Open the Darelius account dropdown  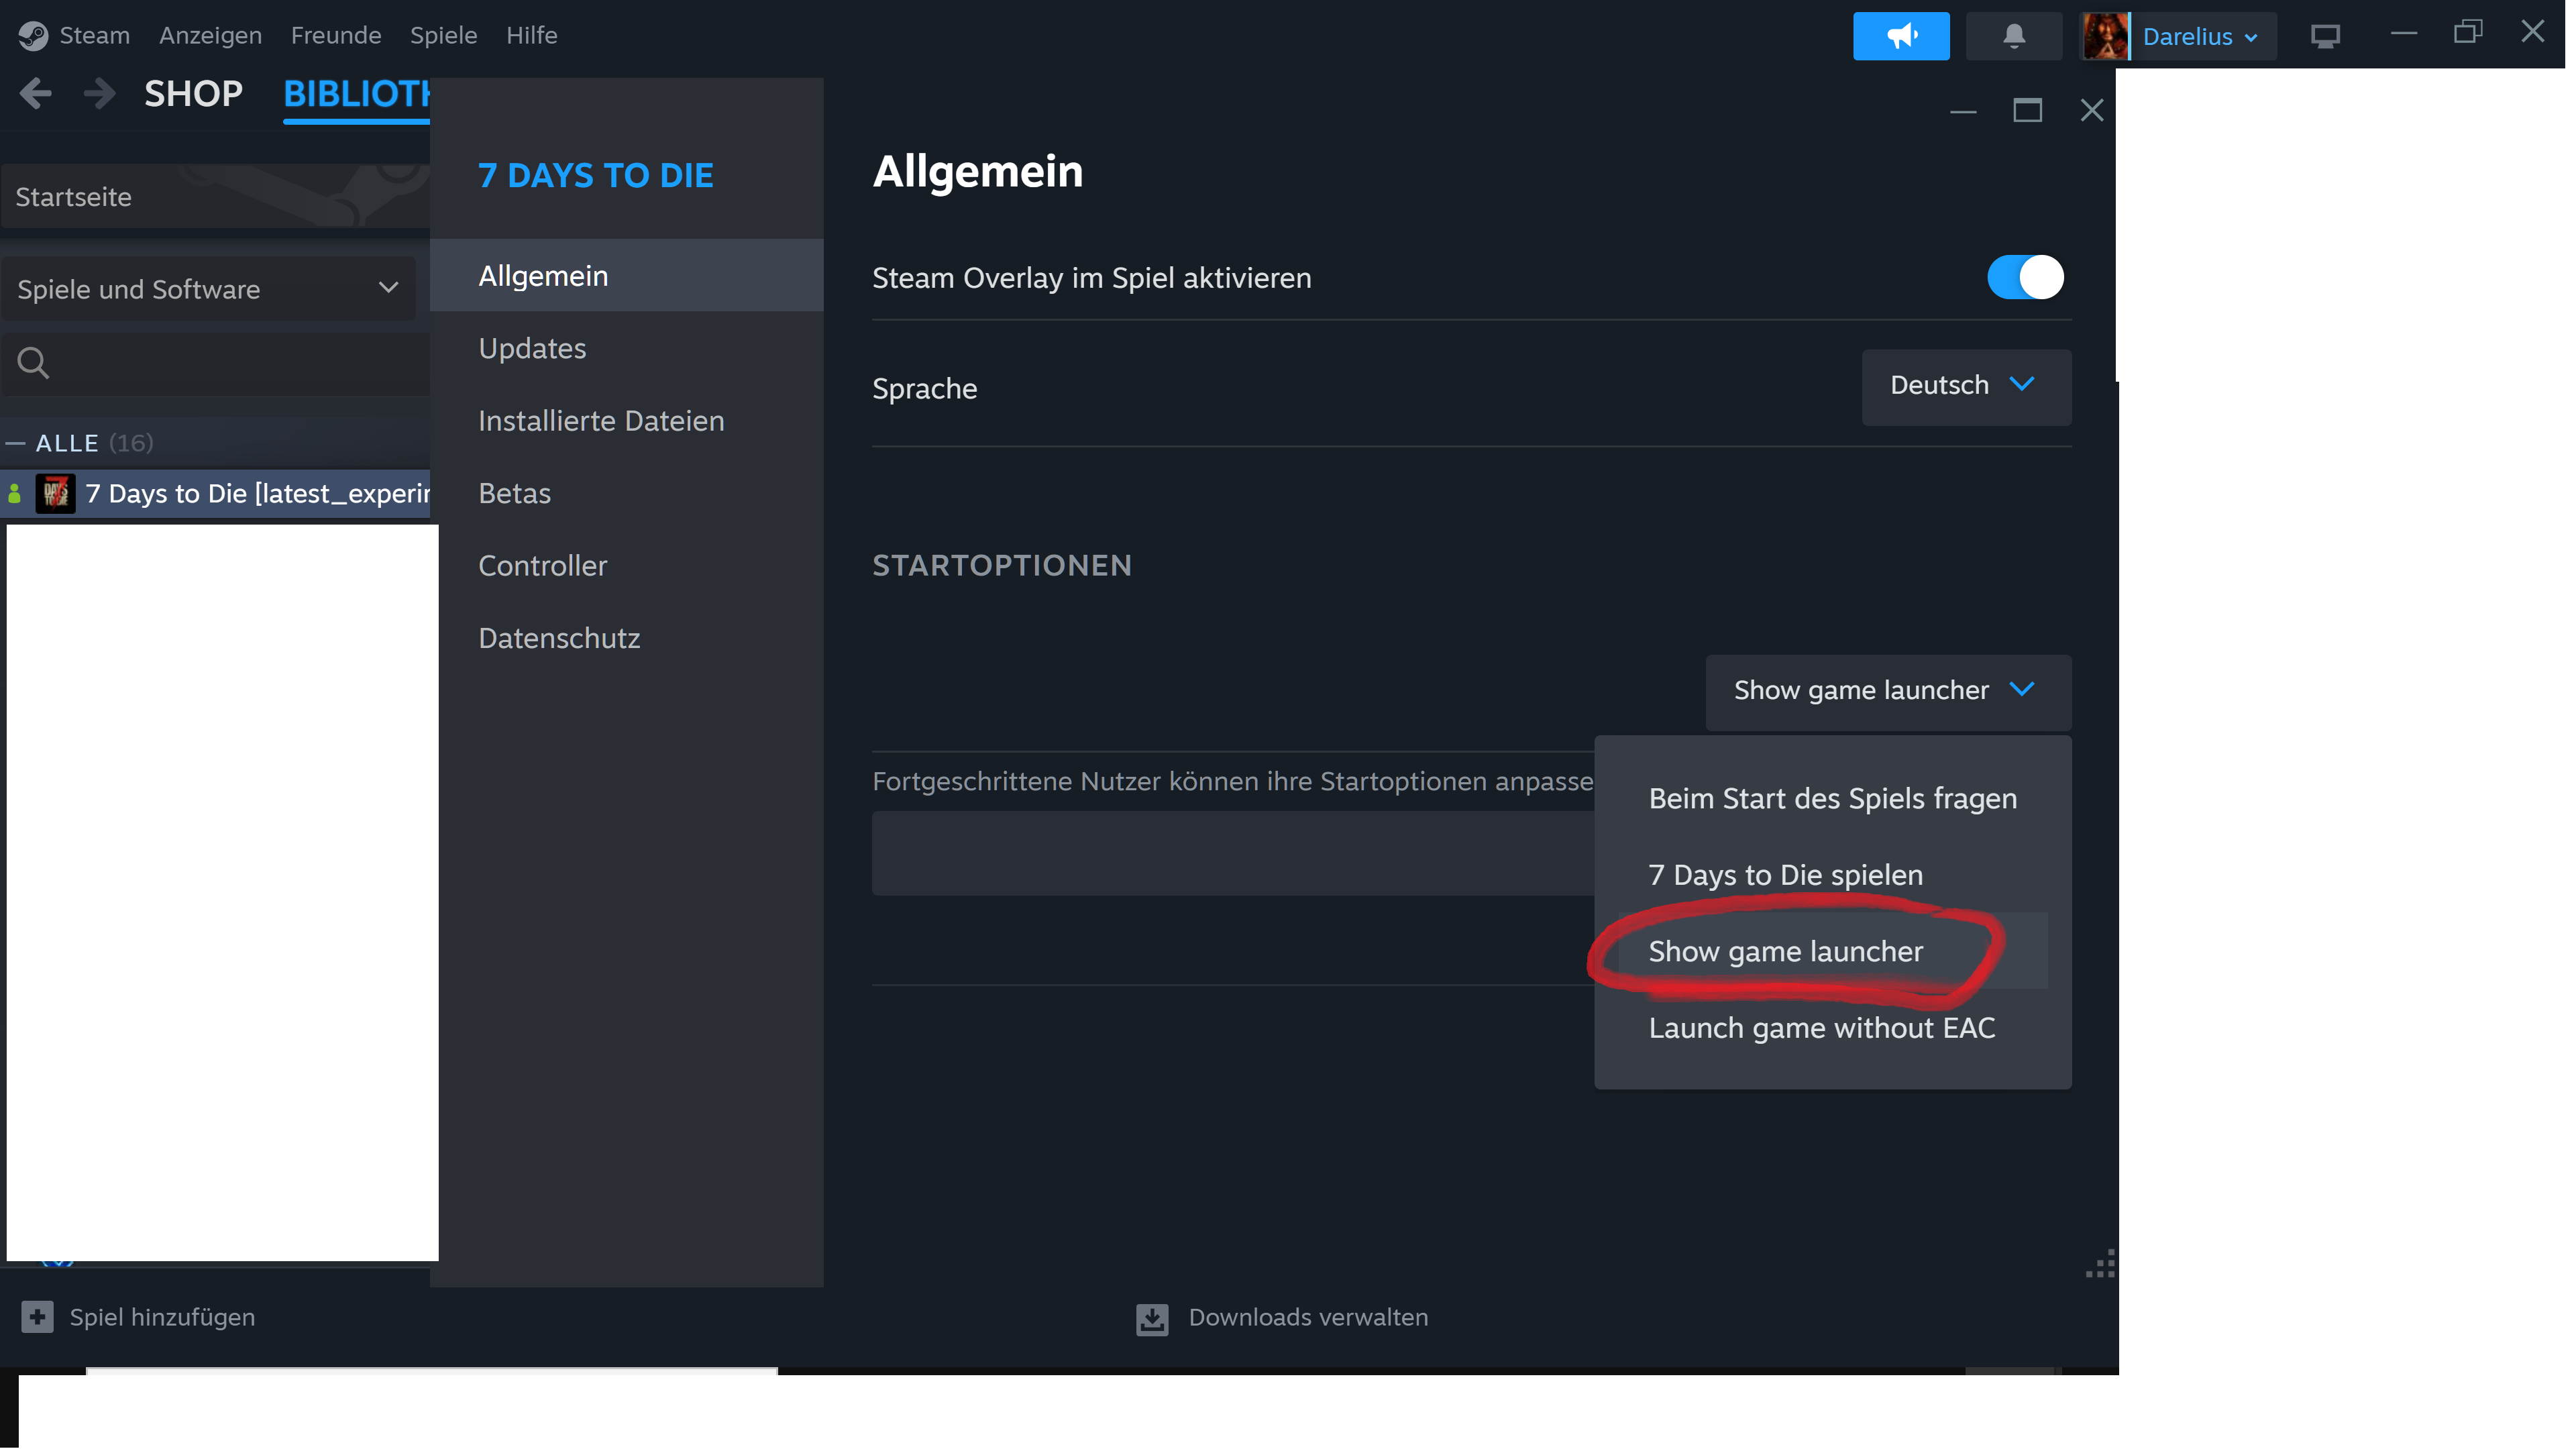click(2201, 37)
